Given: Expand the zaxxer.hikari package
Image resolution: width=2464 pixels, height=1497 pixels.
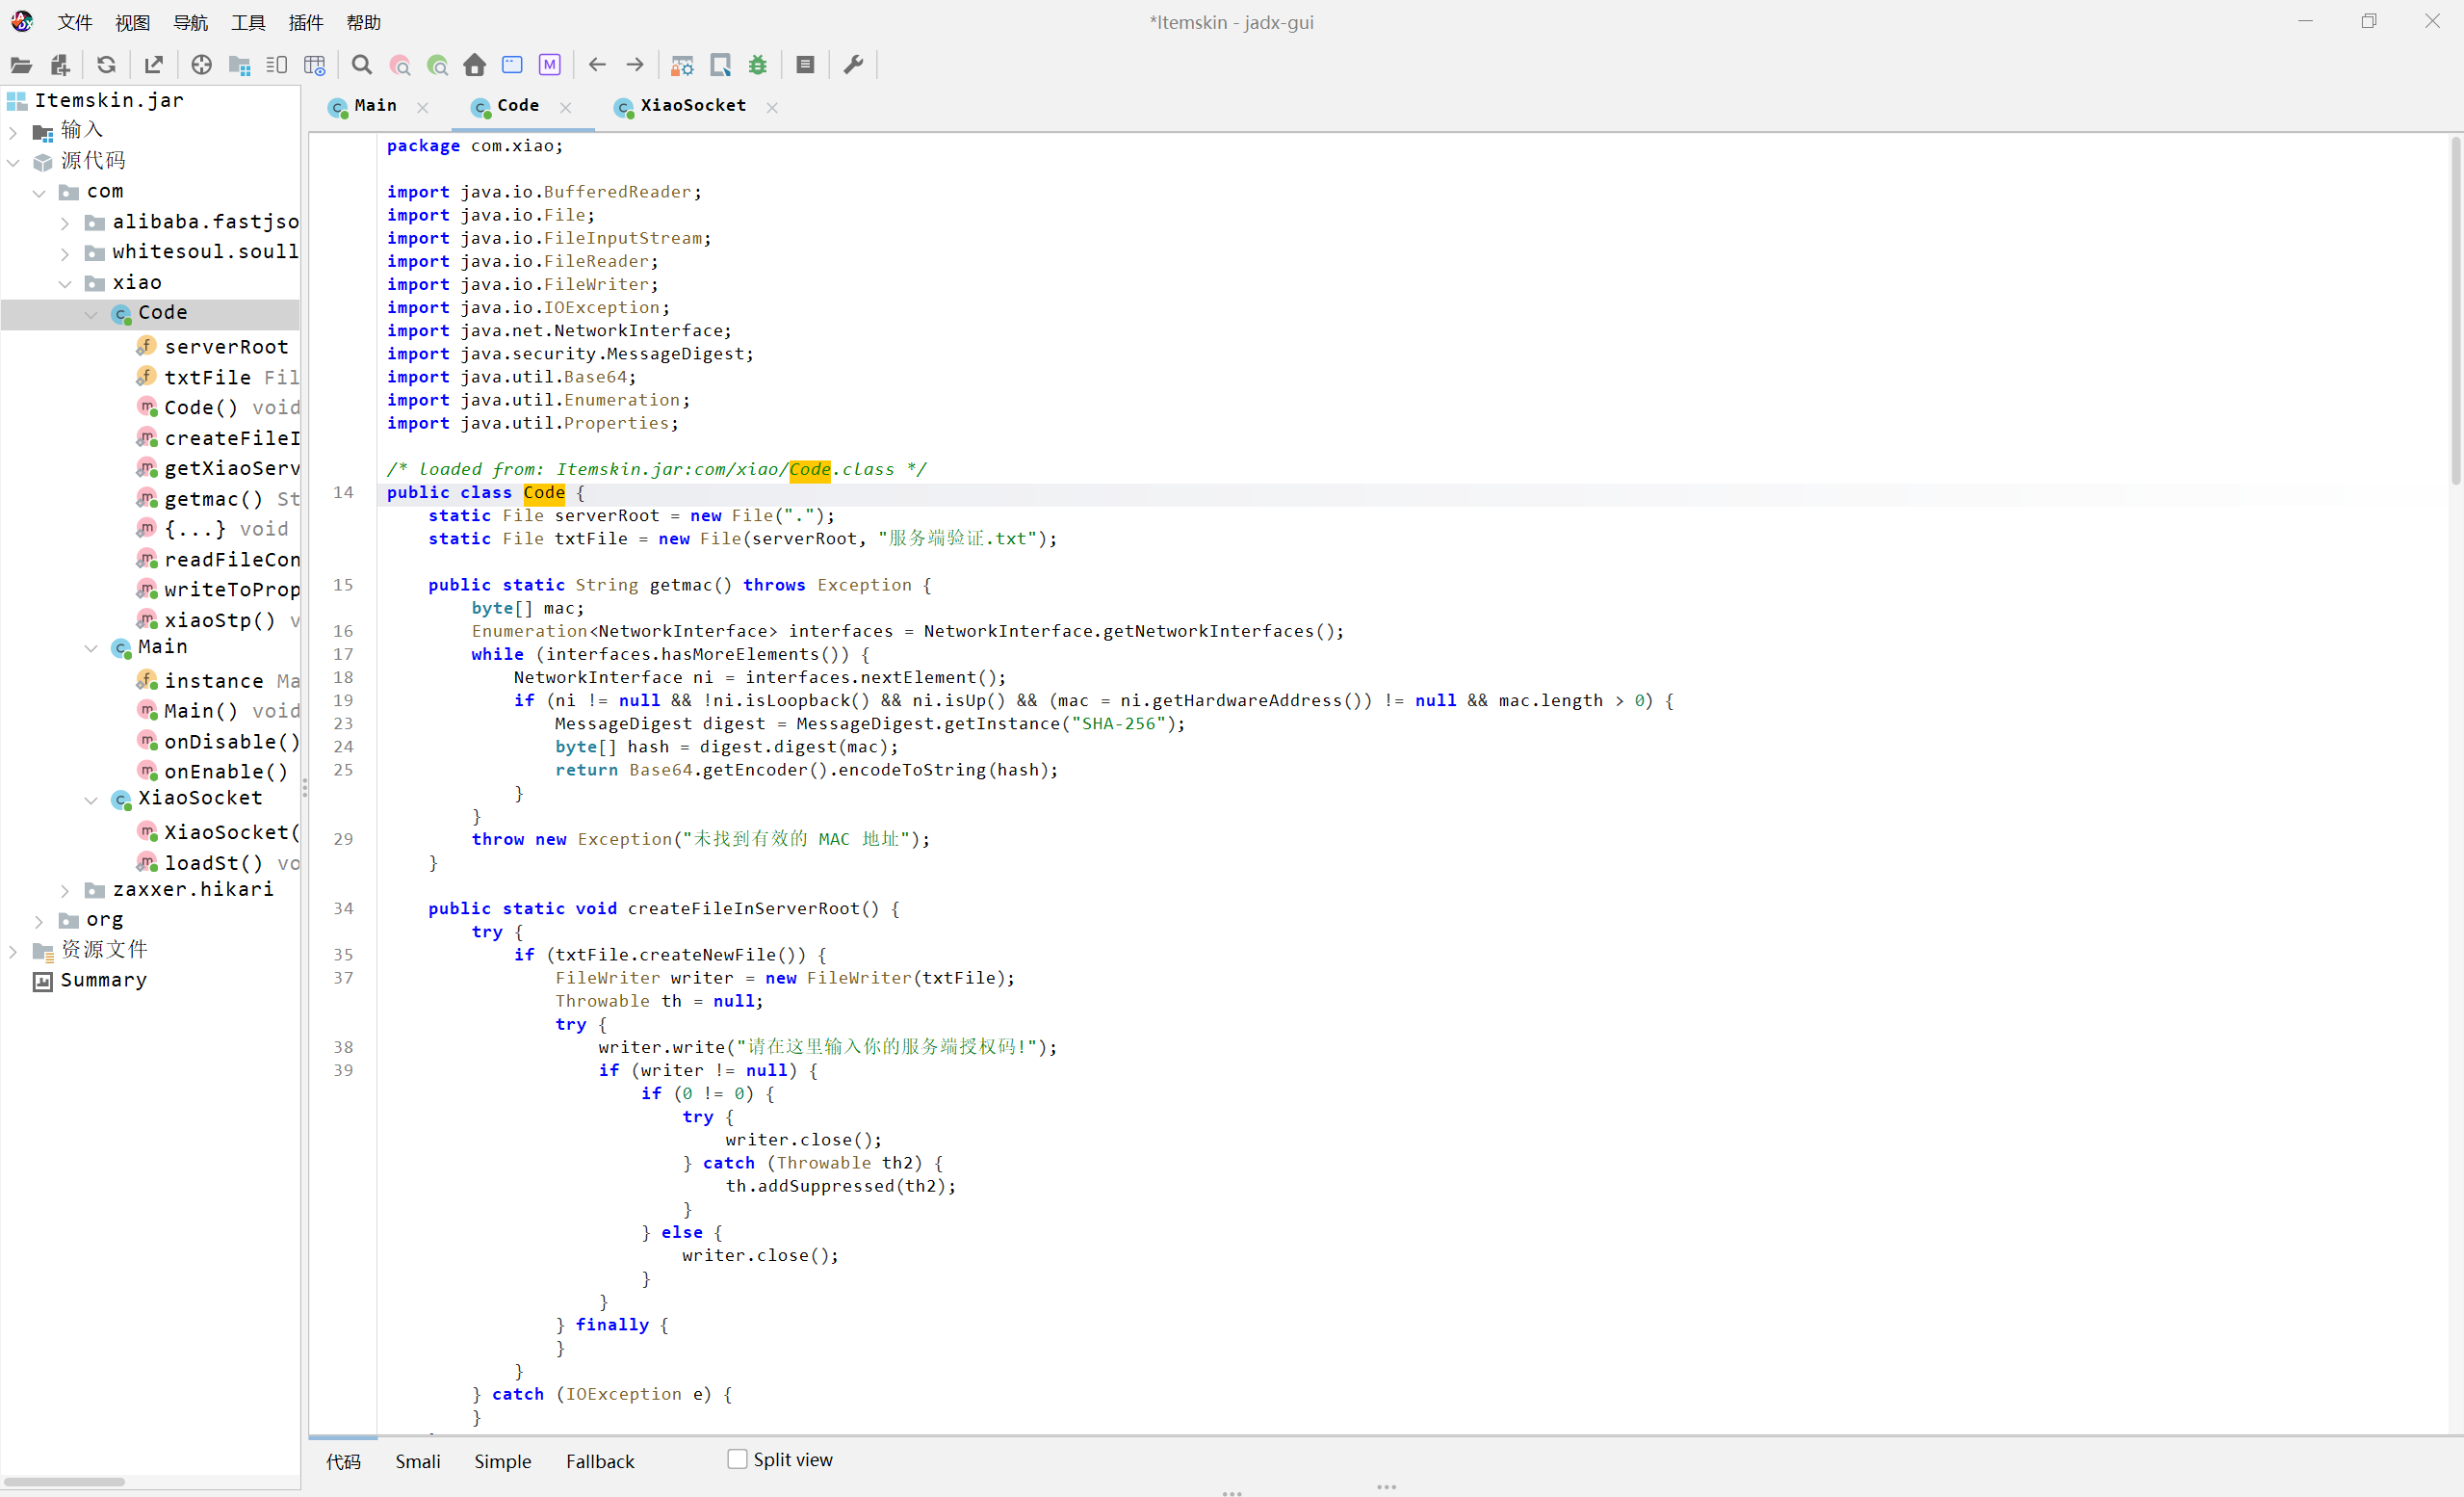Looking at the screenshot, I should (65, 889).
